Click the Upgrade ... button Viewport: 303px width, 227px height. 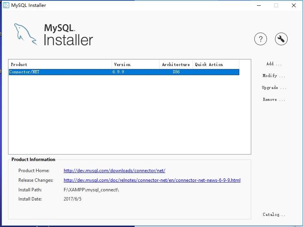[x=274, y=88]
